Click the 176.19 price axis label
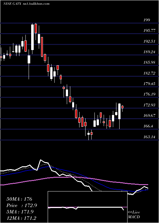159x223 pixels. click(x=149, y=94)
